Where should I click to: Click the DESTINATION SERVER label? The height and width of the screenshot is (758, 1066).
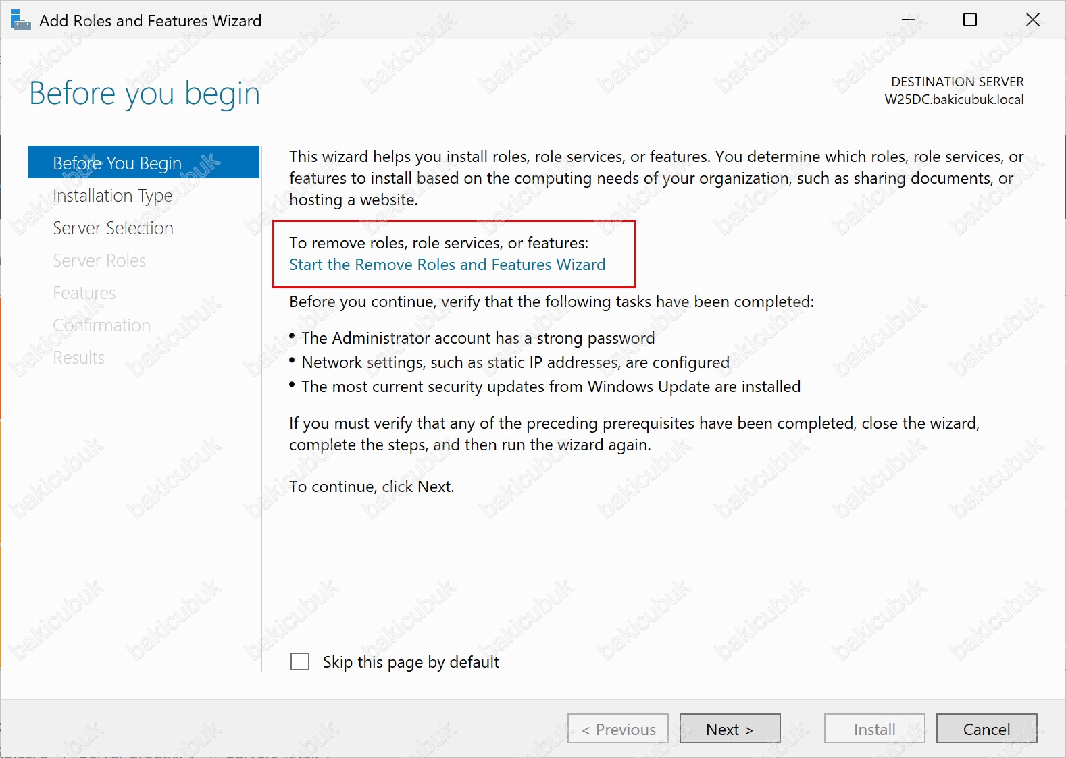[957, 82]
